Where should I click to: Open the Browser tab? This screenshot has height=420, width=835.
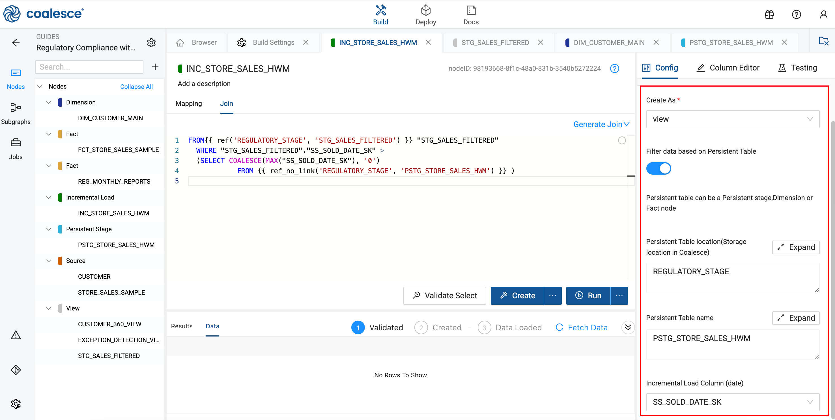(x=196, y=42)
